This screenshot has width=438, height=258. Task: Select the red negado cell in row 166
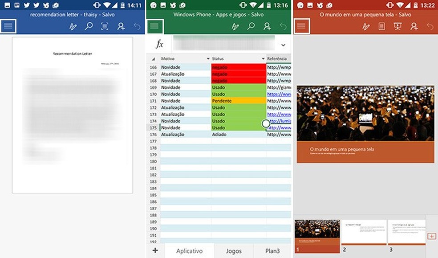click(x=239, y=67)
